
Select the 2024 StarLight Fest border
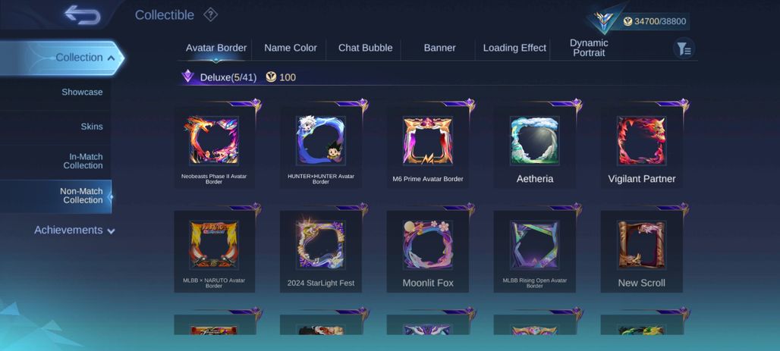tap(321, 252)
